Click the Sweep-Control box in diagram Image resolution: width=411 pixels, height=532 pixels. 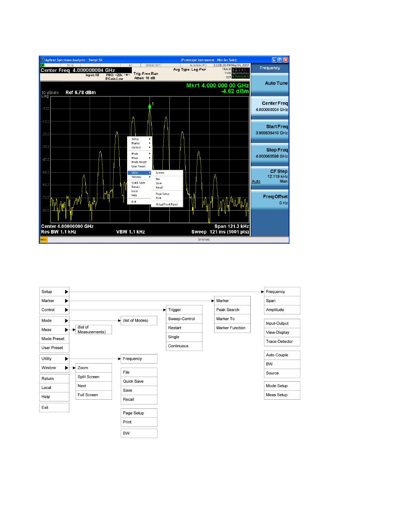(184, 319)
